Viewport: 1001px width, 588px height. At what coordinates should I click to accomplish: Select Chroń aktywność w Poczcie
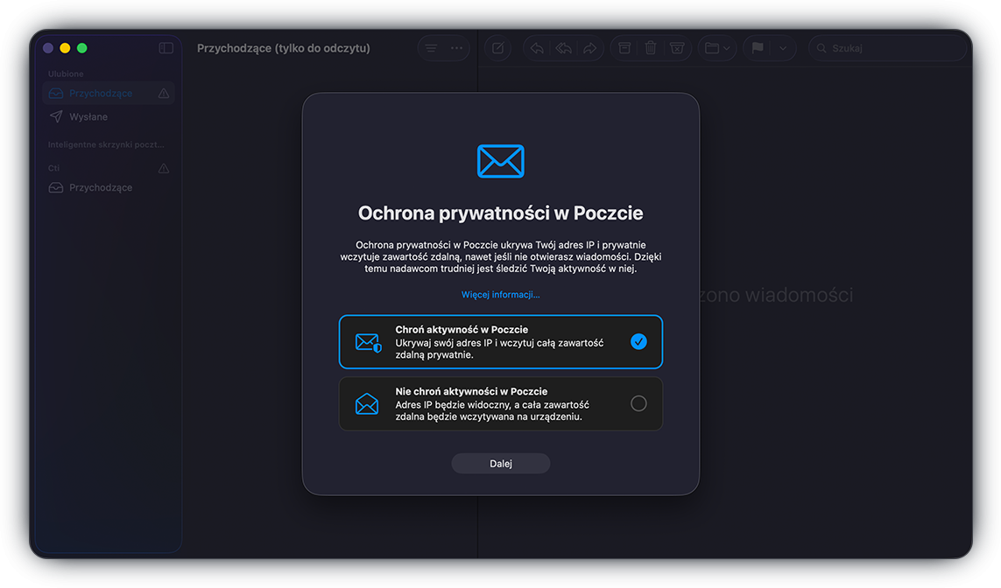click(500, 341)
